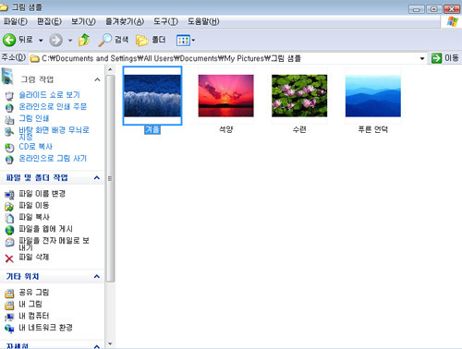Click 바탕 화면 배경 무늬로 지정 link
Screen dimensions: 462x349
click(55, 133)
